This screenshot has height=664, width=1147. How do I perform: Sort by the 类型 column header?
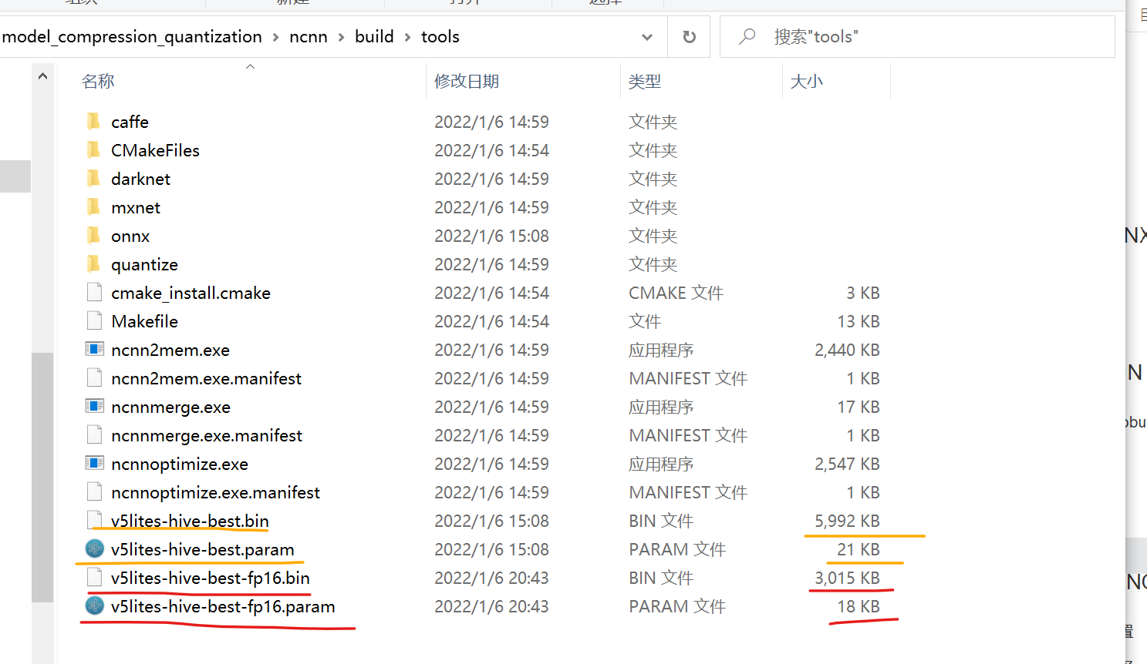coord(645,81)
